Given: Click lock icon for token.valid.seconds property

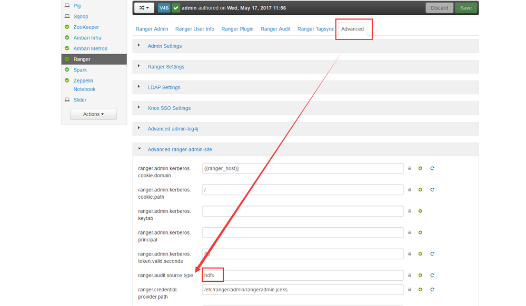Looking at the screenshot, I should (410, 254).
